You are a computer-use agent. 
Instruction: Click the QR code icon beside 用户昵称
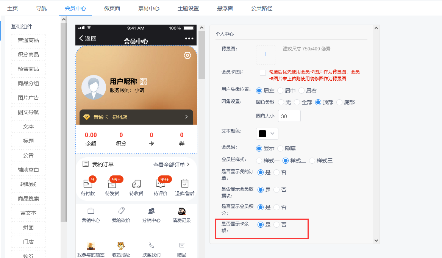click(143, 81)
